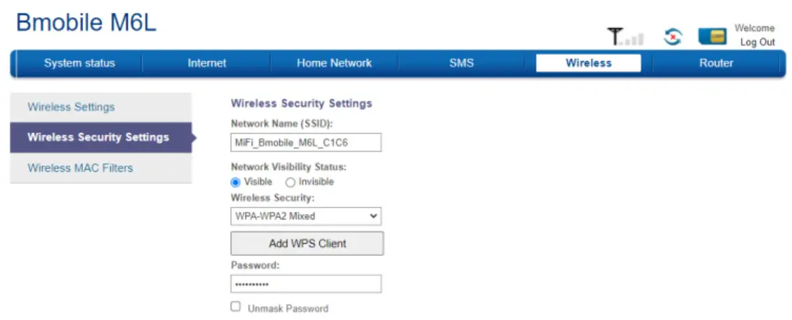Screen dimensions: 792x320
Task: Select the Visible network radio button
Action: 235,183
